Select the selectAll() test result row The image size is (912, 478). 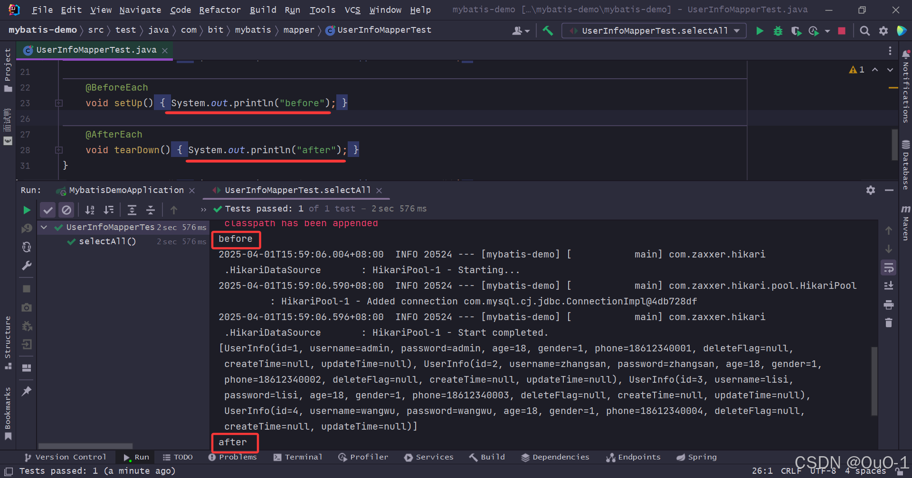pos(123,242)
